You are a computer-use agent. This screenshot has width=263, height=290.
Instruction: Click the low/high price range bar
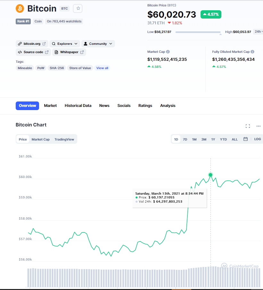[x=198, y=32]
